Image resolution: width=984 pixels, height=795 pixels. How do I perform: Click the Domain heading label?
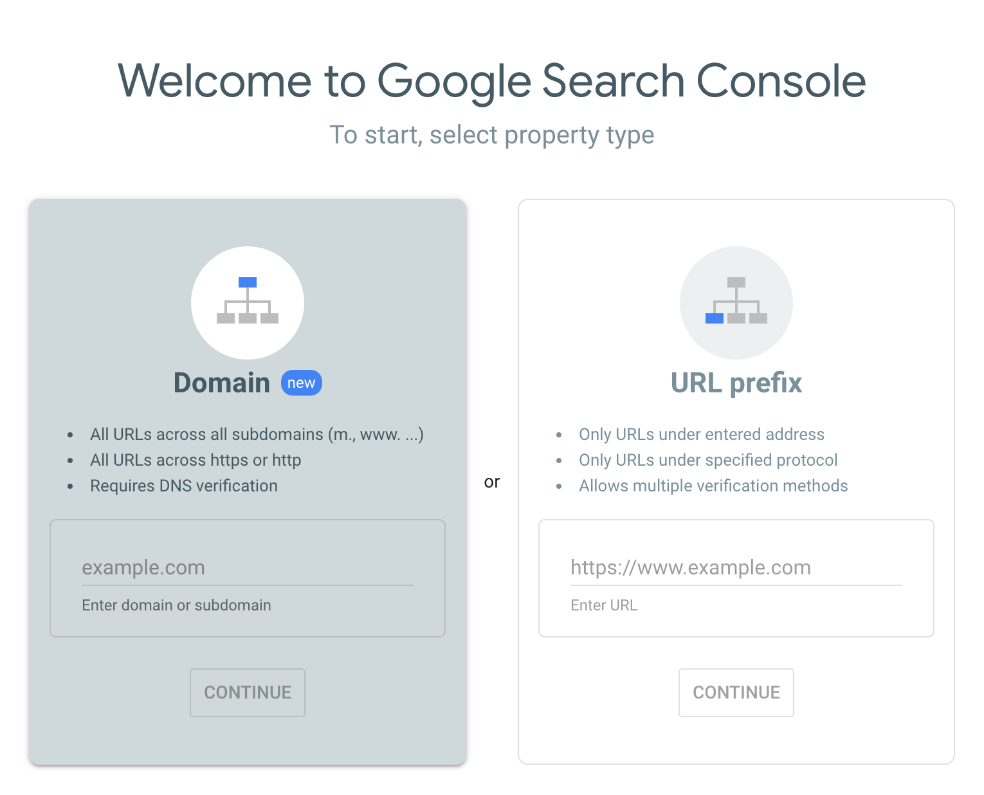221,382
